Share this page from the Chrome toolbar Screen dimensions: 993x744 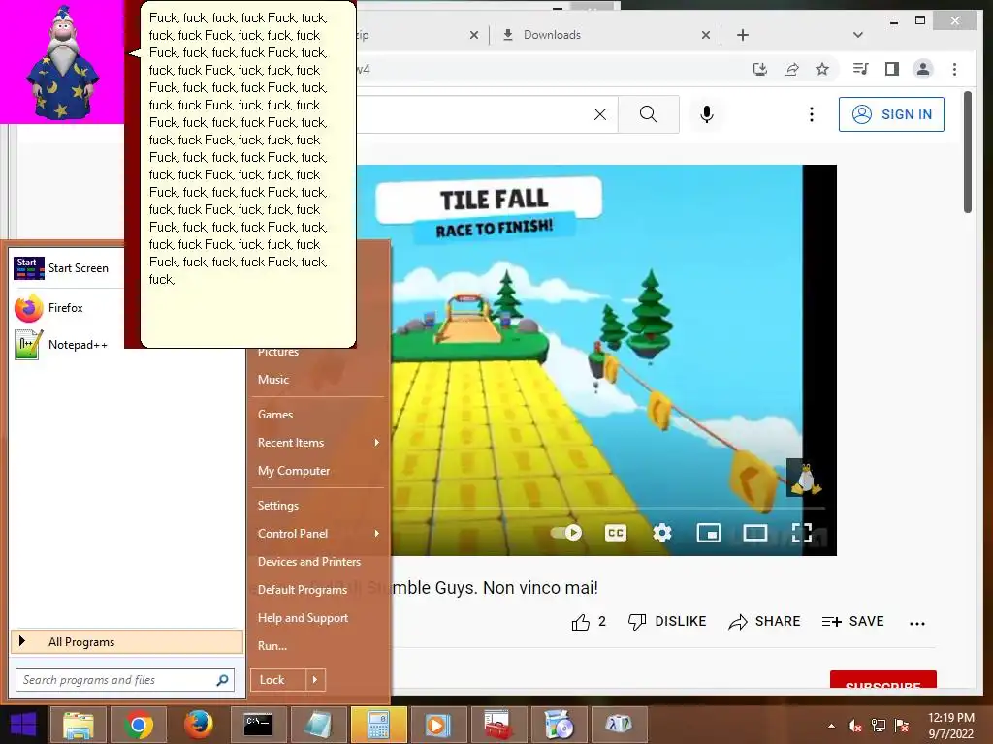791,69
